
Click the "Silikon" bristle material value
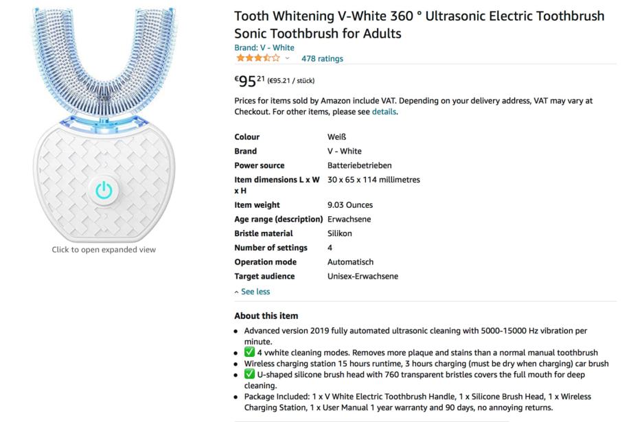(x=340, y=233)
